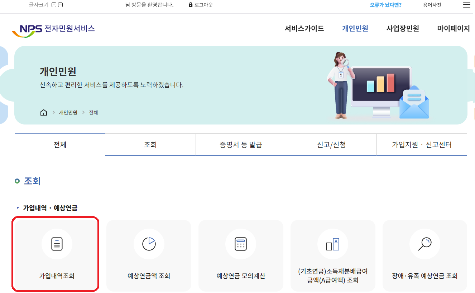Open the 오류가 났다면? help link
The width and height of the screenshot is (475, 293).
point(385,5)
